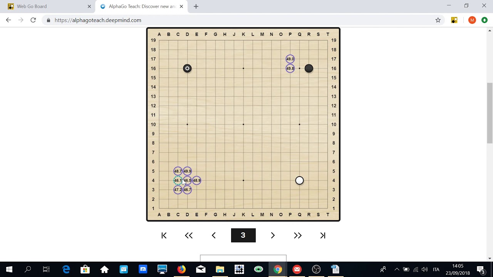Open the green eye app on taskbar
Image resolution: width=493 pixels, height=277 pixels.
(258, 269)
